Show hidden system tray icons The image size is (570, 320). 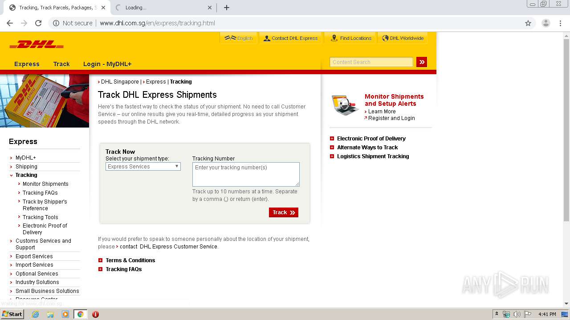point(497,314)
